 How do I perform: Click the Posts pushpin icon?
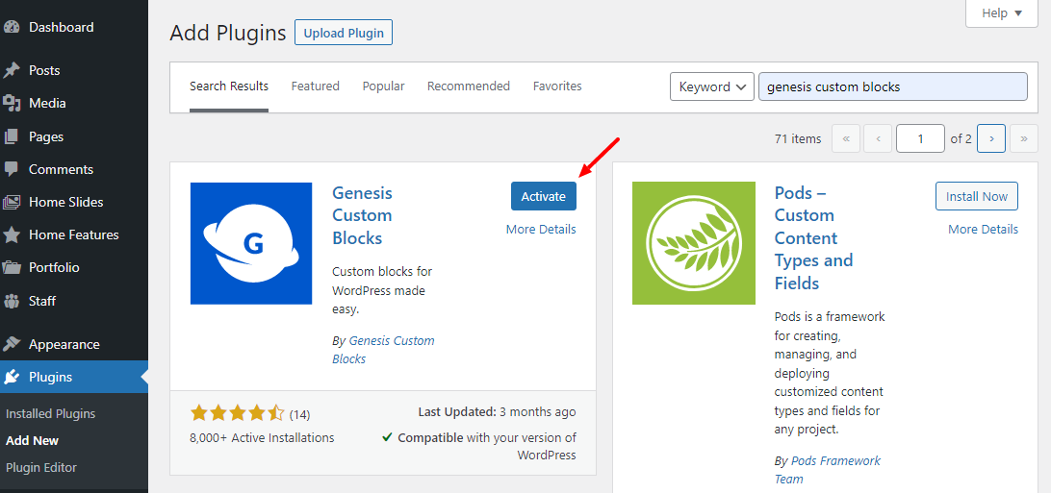(12, 70)
